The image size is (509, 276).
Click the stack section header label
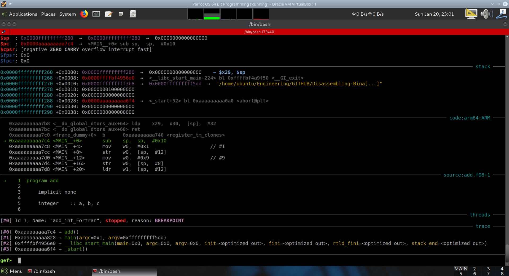coord(483,66)
